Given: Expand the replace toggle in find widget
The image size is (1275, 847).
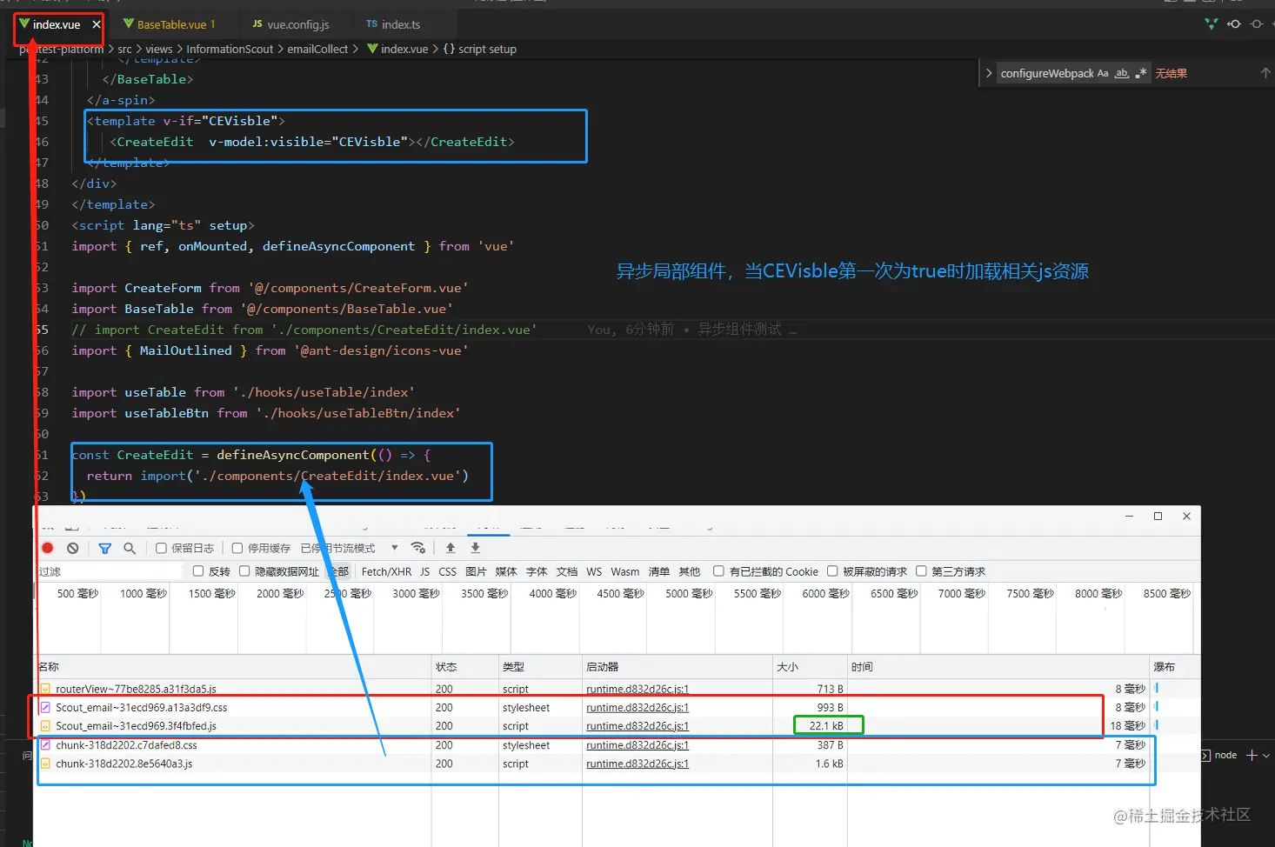Looking at the screenshot, I should (x=989, y=73).
